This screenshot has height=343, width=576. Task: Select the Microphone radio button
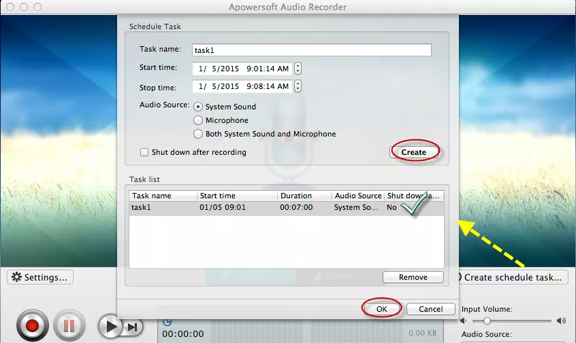198,120
